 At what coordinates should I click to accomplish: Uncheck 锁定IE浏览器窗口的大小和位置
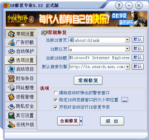56,100
